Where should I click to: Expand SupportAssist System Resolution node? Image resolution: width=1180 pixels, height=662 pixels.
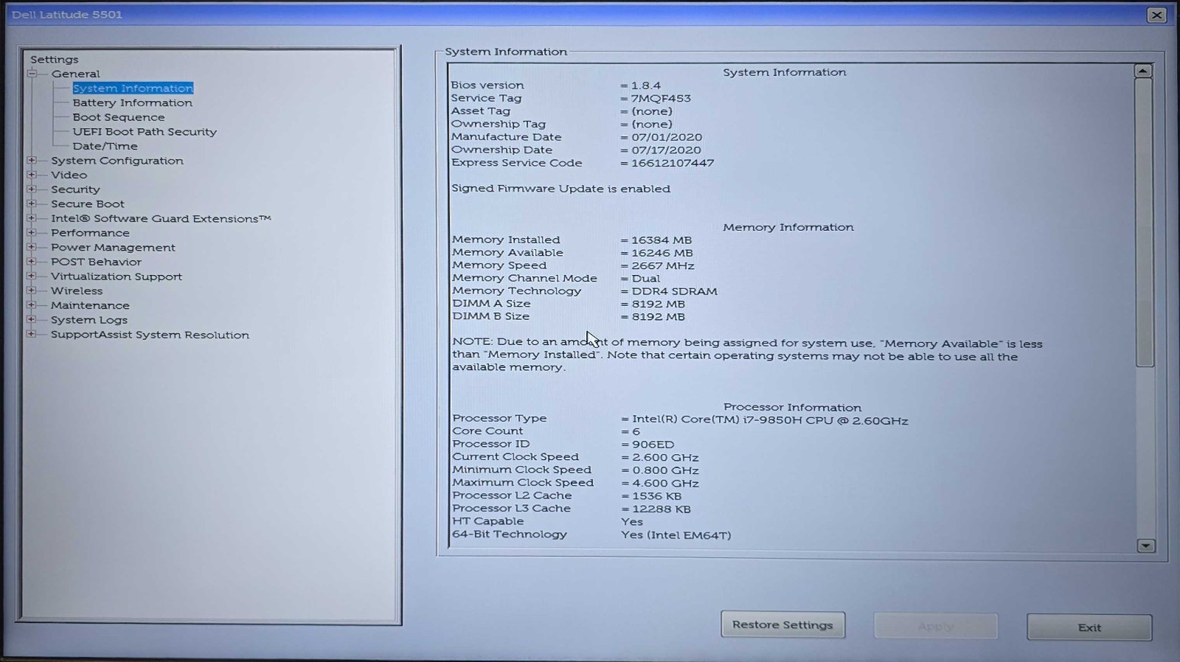pos(32,334)
